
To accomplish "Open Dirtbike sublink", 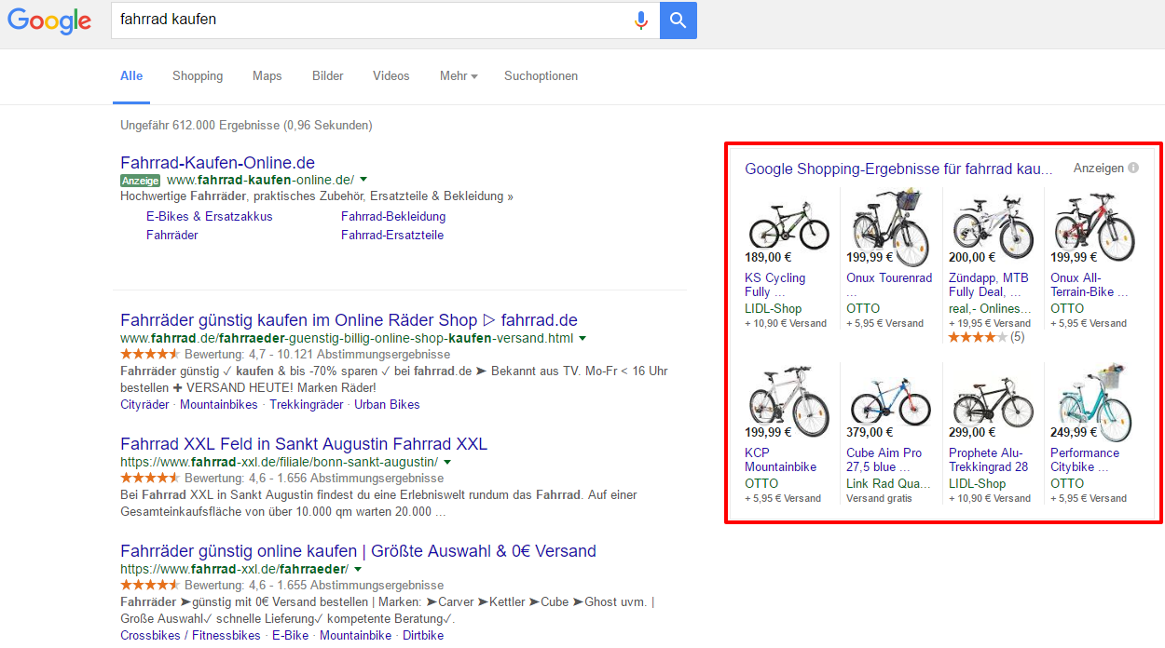I will coord(423,635).
